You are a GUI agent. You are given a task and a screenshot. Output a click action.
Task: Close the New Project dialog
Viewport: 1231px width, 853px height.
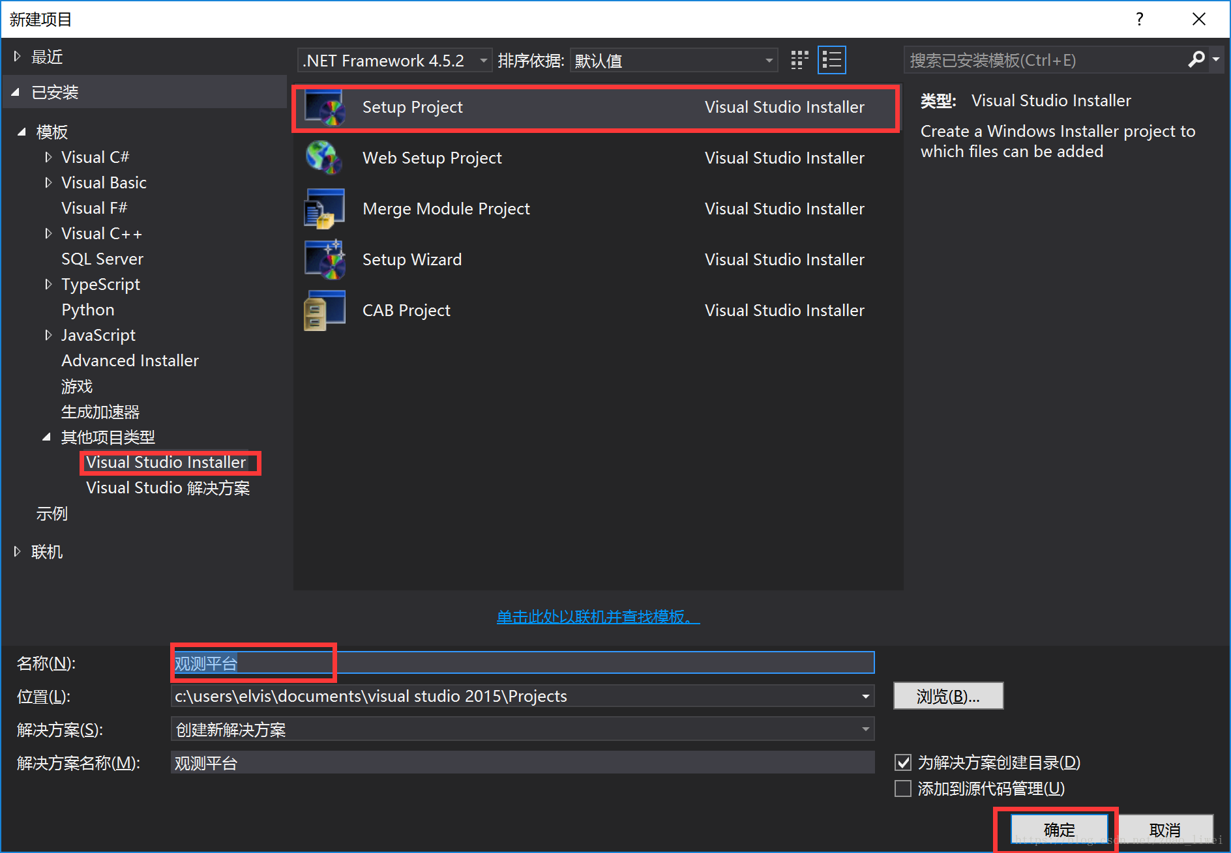[1199, 19]
